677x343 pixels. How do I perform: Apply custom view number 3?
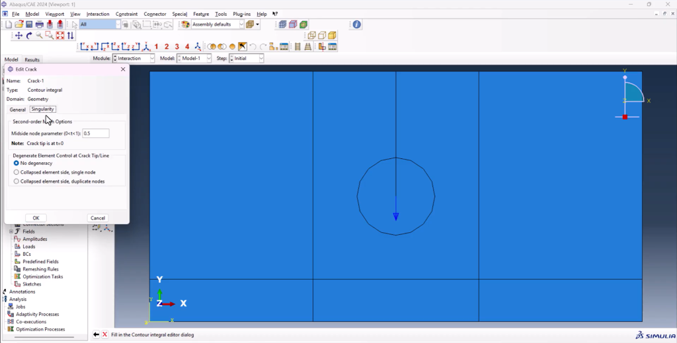click(177, 47)
